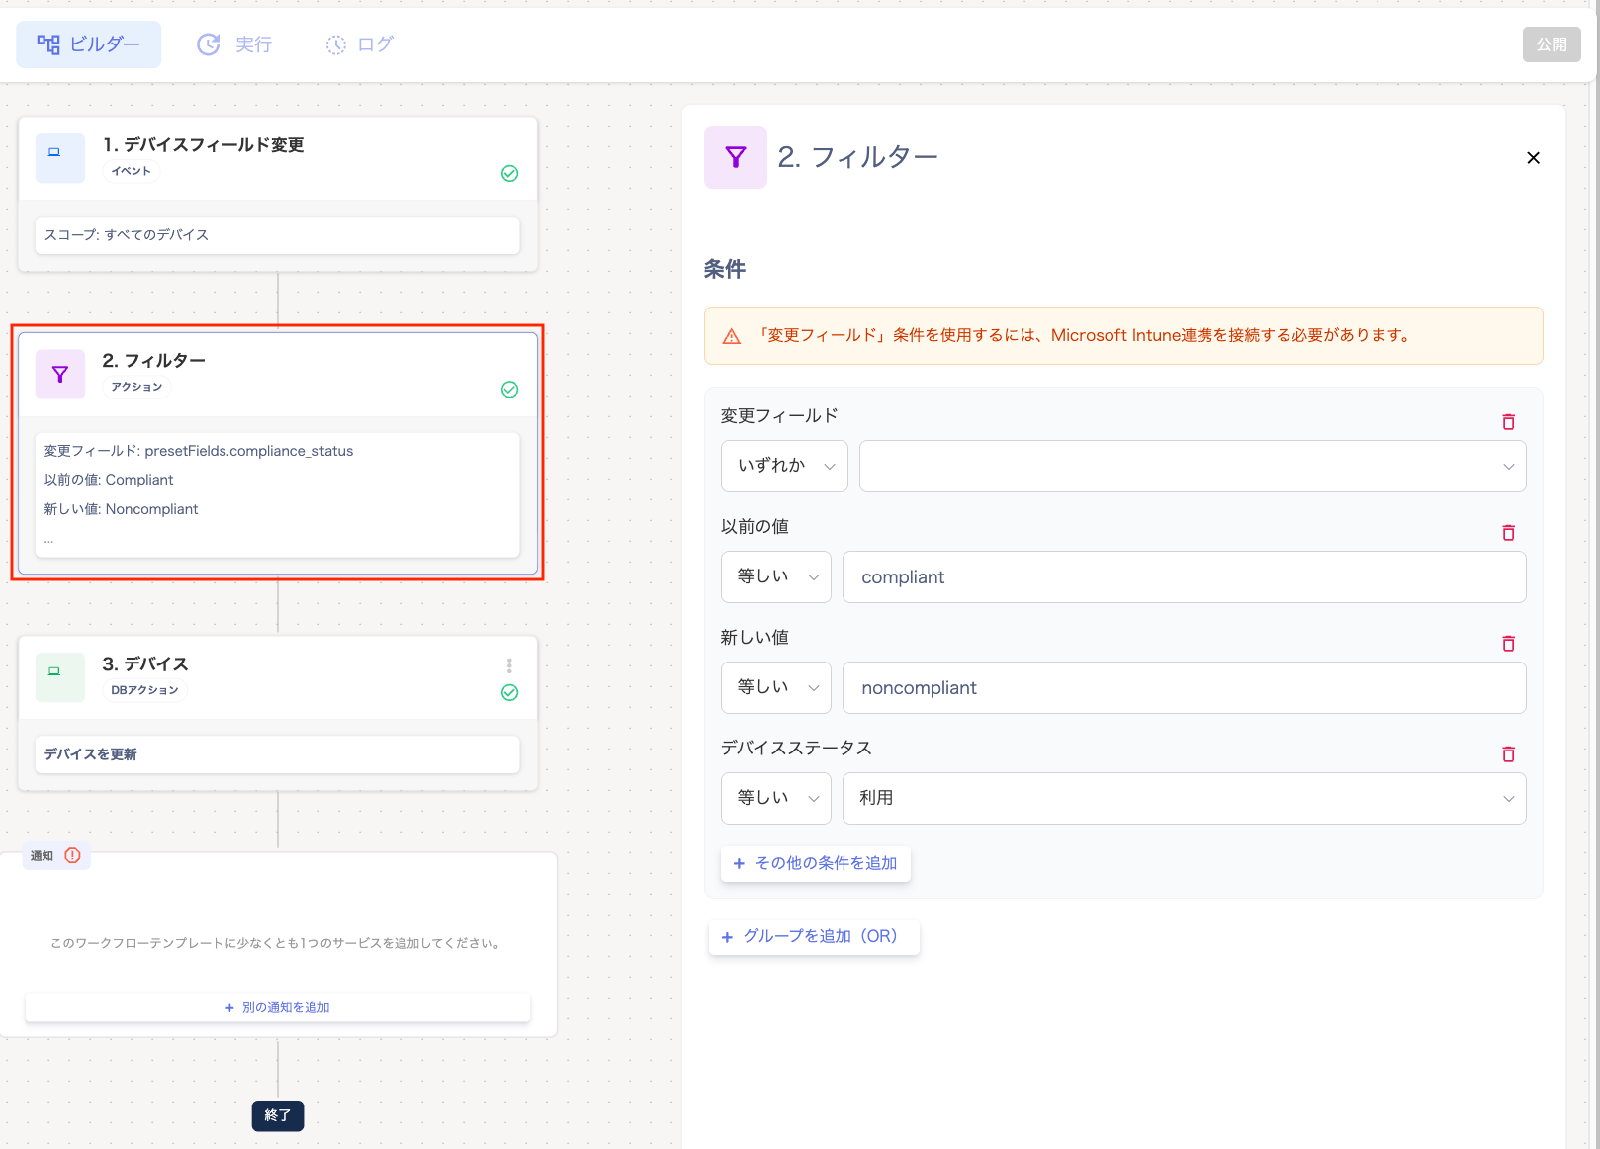This screenshot has width=1600, height=1149.
Task: Click the device icon on step 1 card
Action: point(60,158)
